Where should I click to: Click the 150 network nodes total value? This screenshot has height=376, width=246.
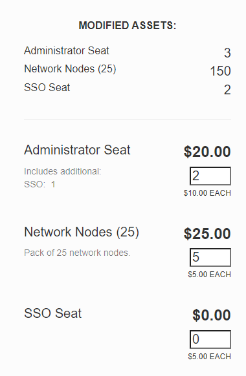(220, 71)
